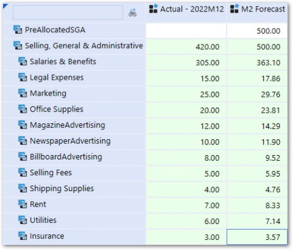
Task: Click the 5.95 Selling Fees forecast cell
Action: click(257, 173)
